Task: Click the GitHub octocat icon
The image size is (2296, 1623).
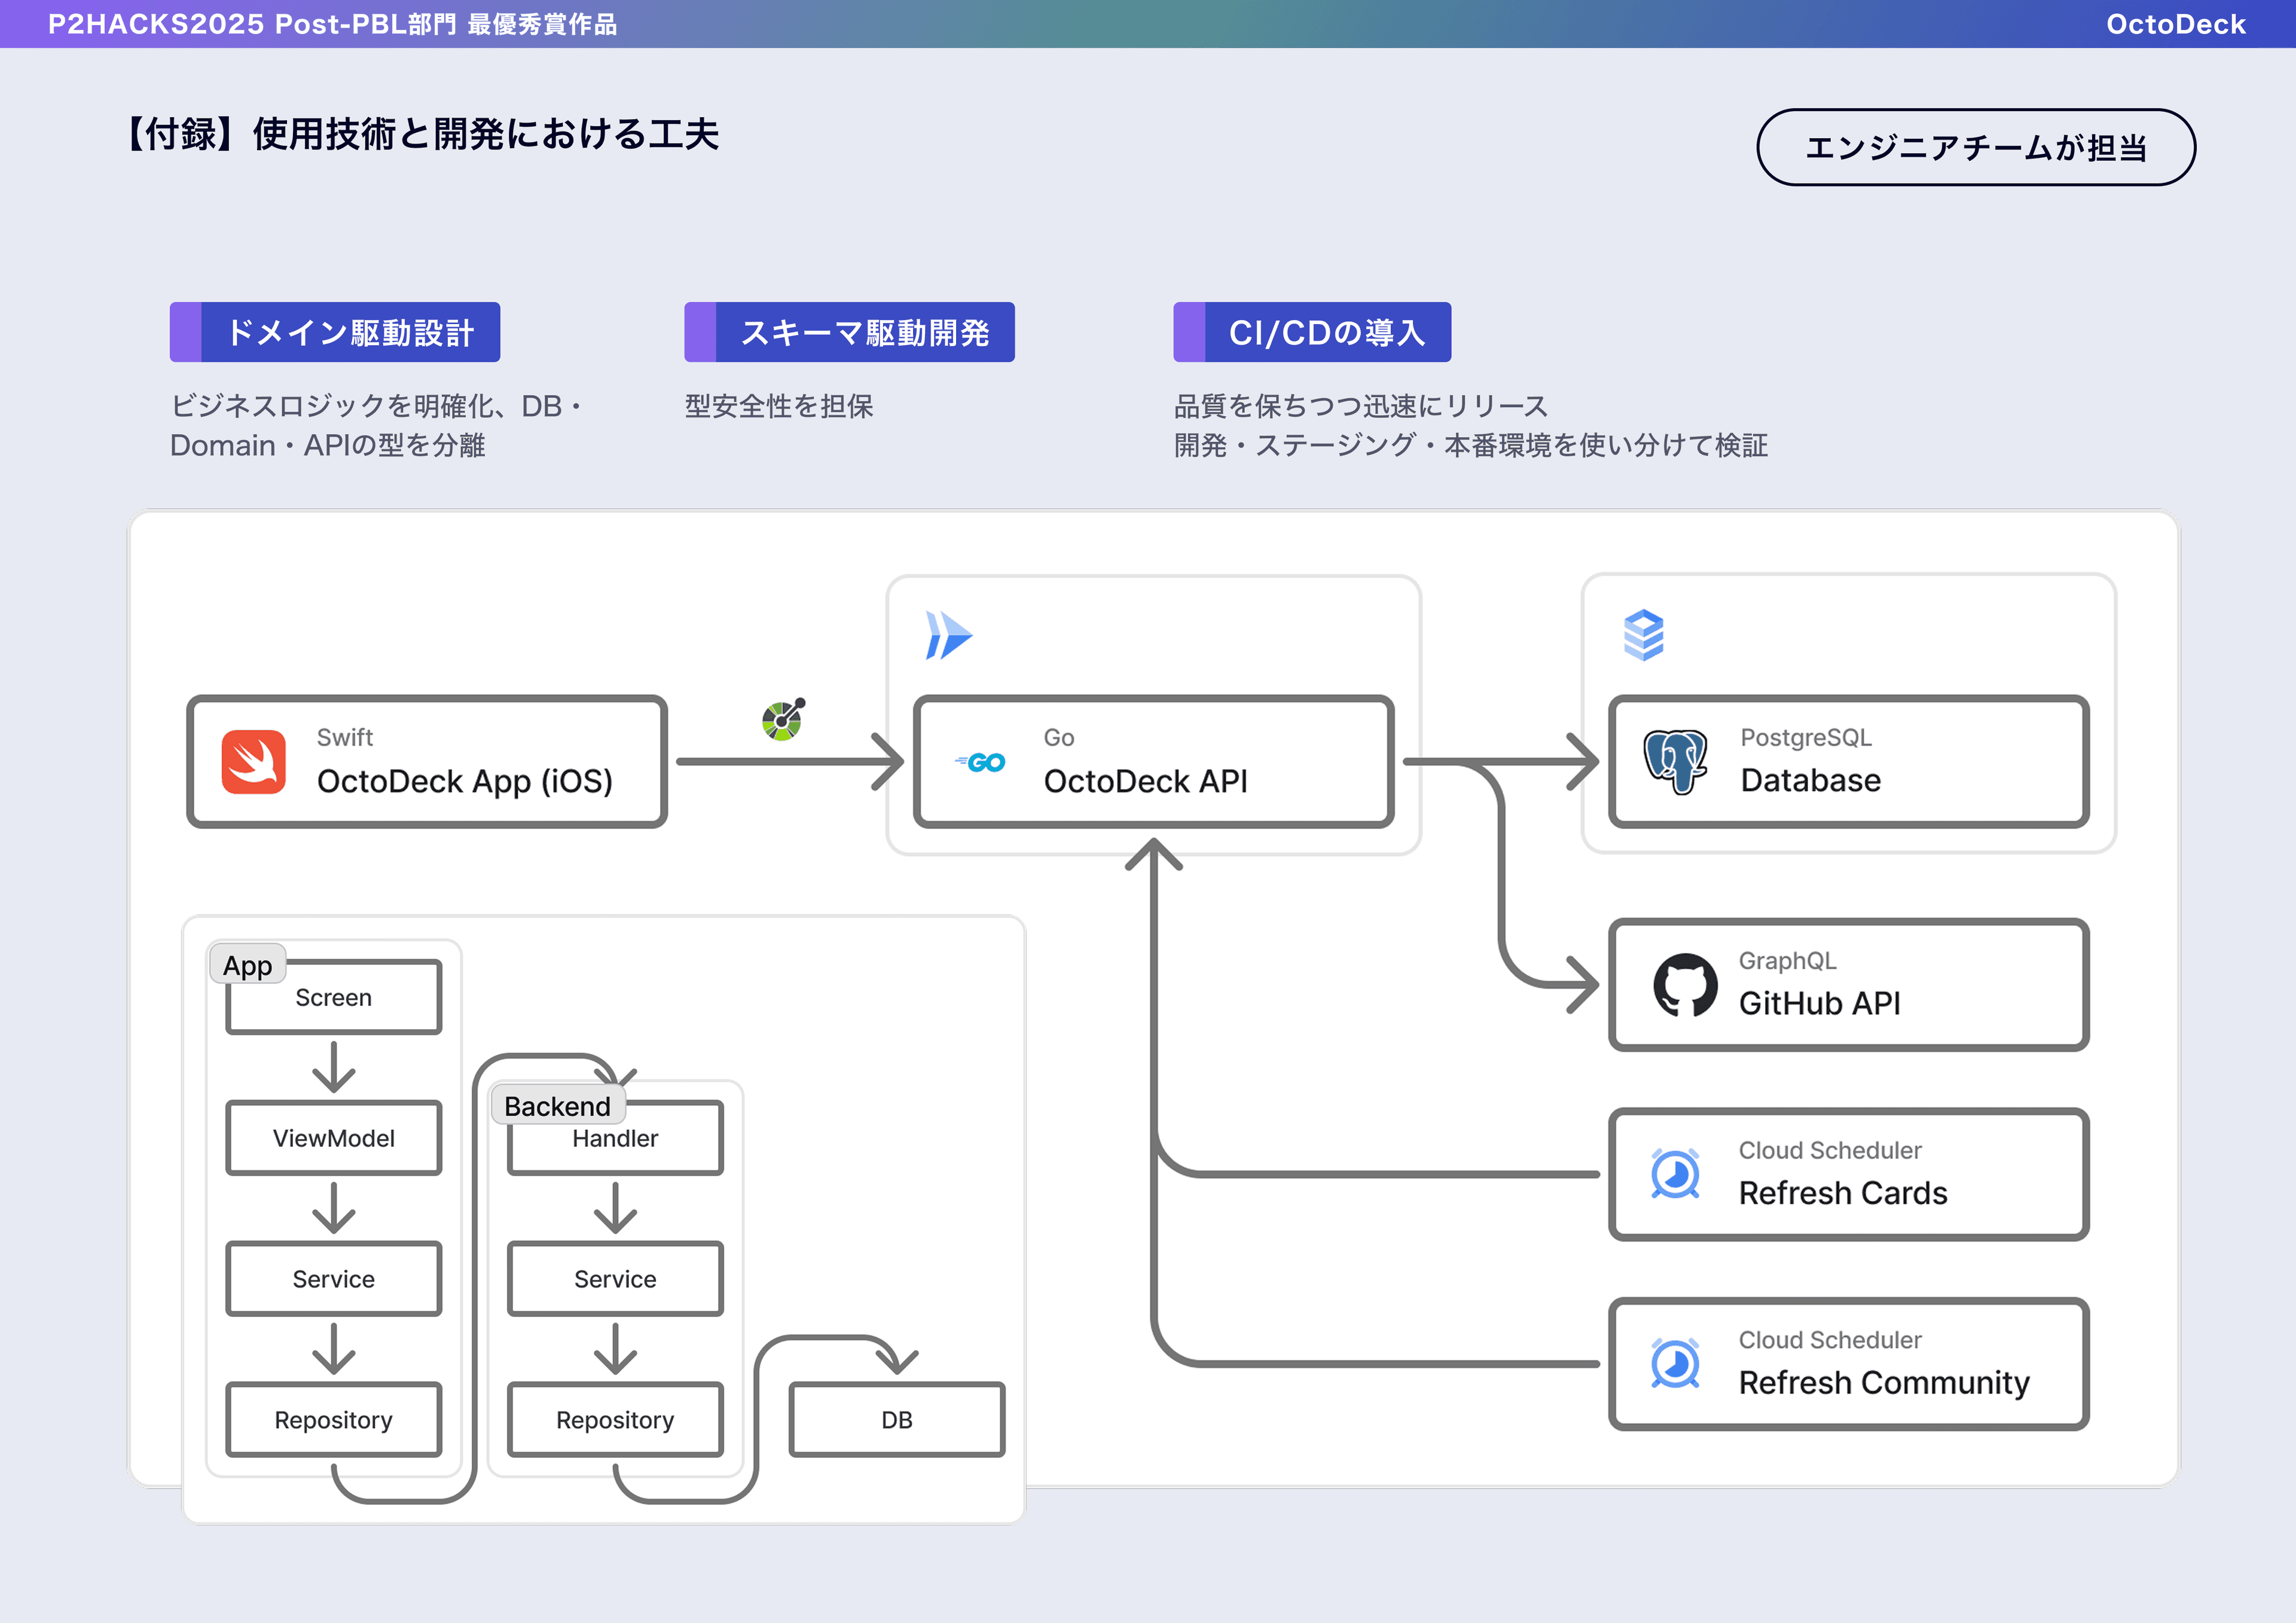Action: (x=1685, y=984)
